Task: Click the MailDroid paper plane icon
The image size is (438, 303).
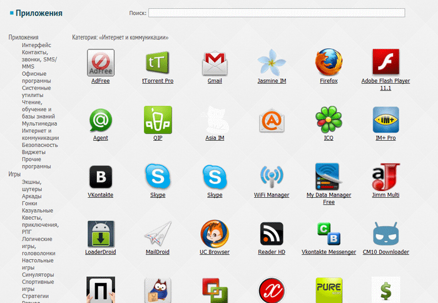Action: pos(158,234)
